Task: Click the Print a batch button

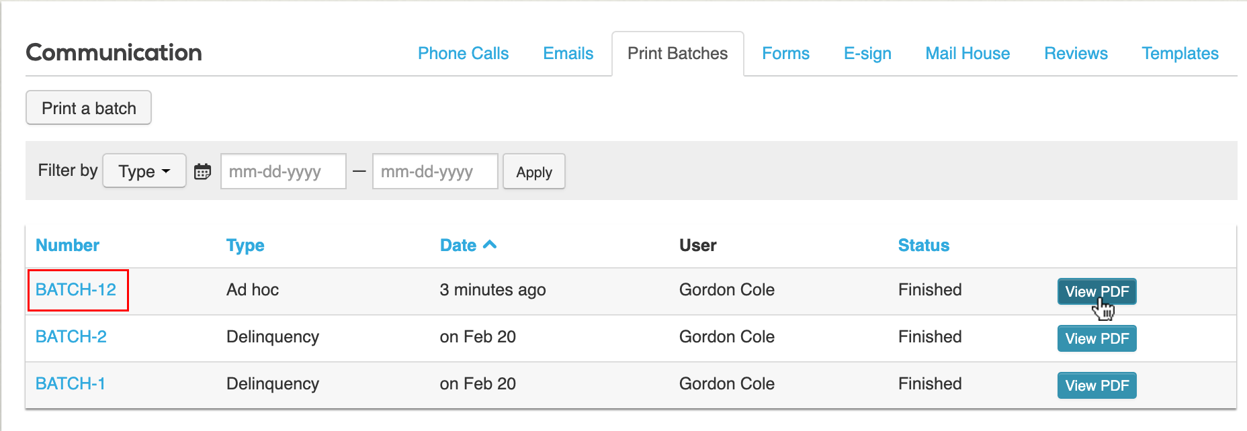Action: tap(89, 108)
